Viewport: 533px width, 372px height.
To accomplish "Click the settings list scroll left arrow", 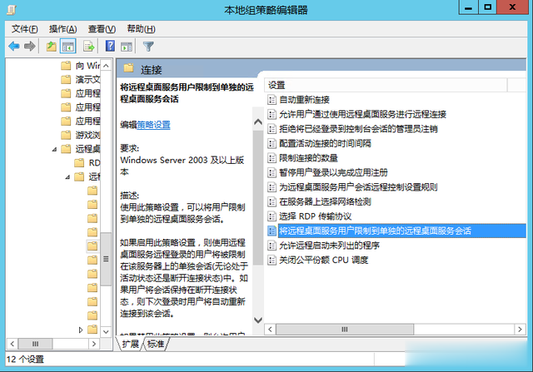I will tap(270, 330).
